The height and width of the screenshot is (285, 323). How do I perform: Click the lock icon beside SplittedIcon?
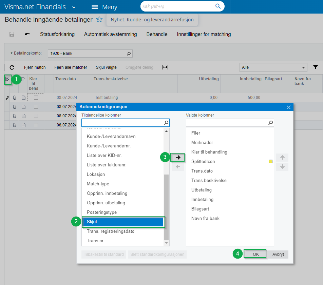pos(271,161)
